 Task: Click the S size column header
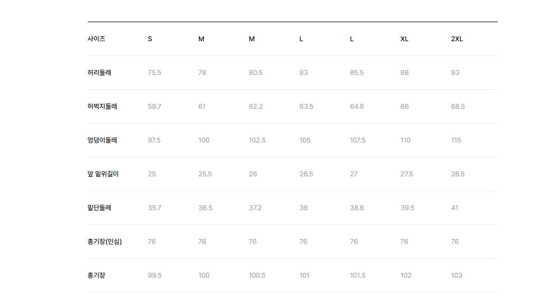pos(149,39)
